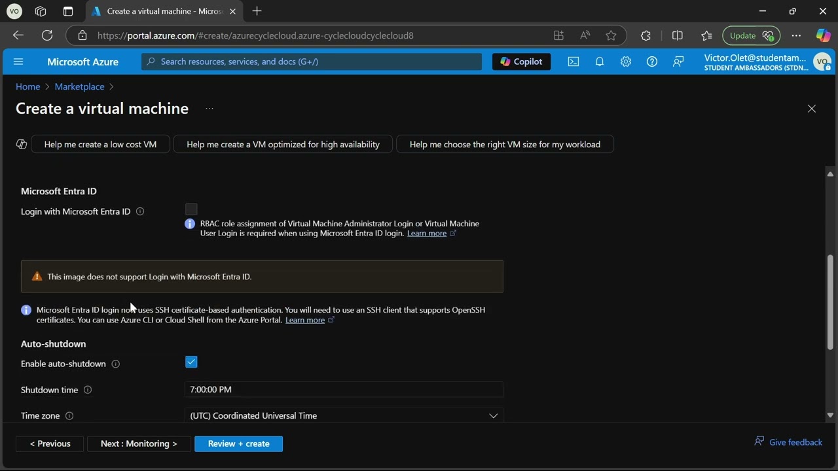Open the help and support question icon

coord(652,61)
